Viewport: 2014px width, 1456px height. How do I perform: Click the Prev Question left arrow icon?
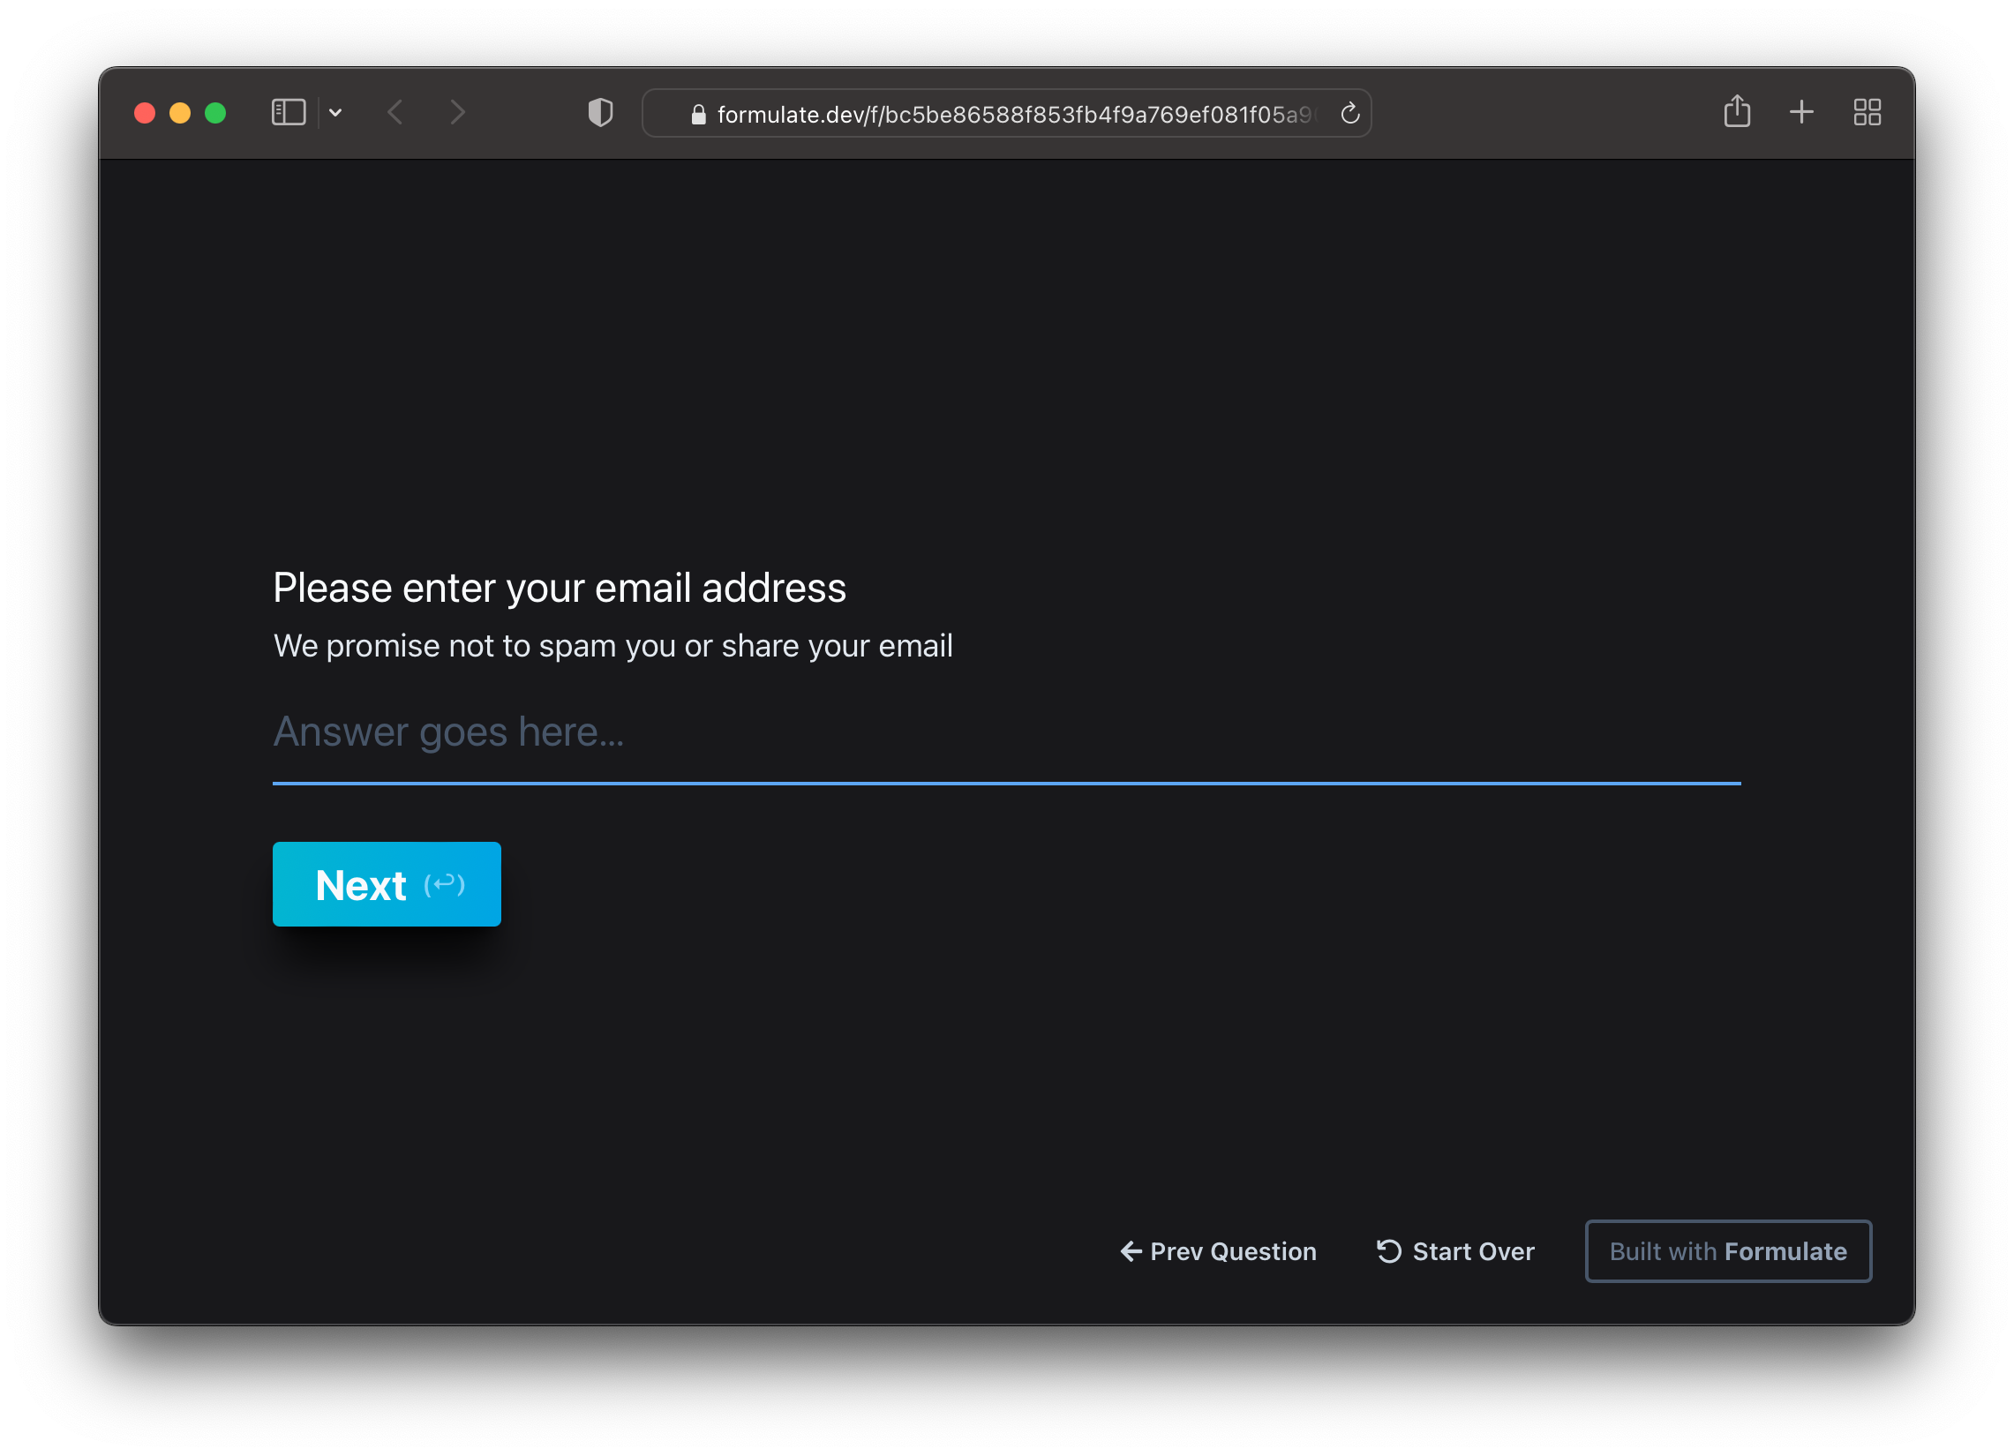[1131, 1251]
